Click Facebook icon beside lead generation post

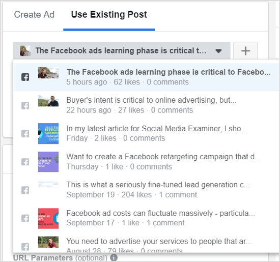pos(25,190)
